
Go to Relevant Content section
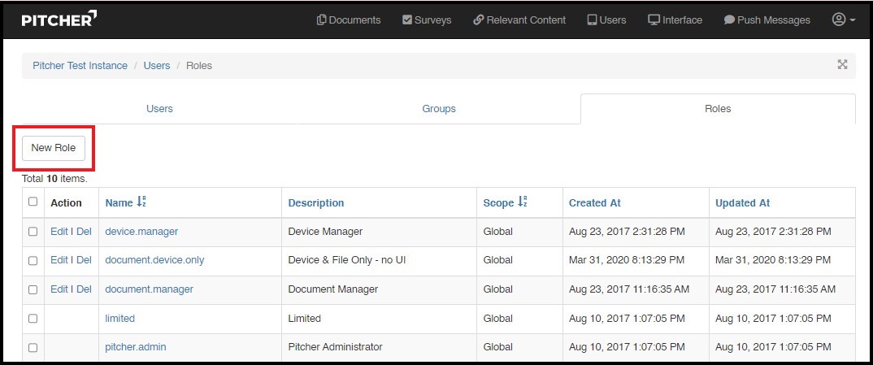[519, 20]
